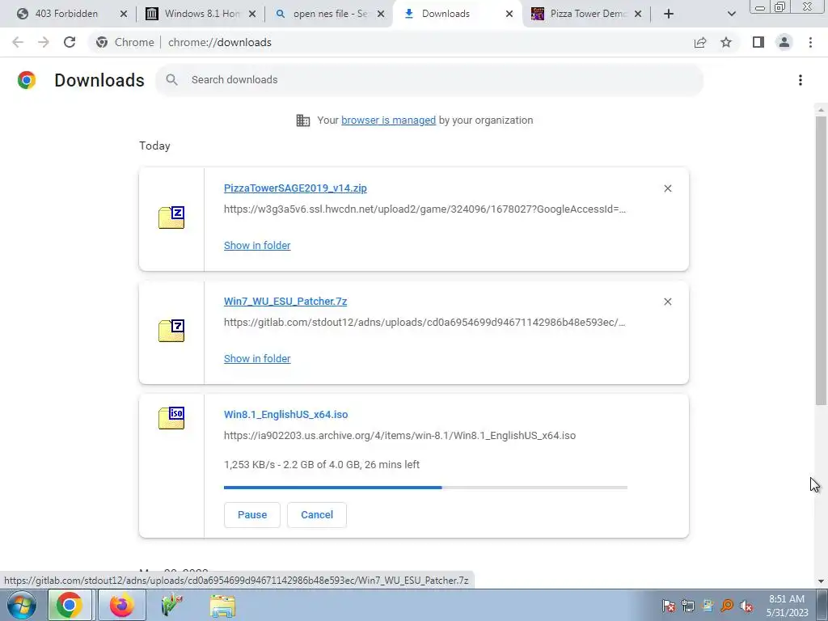This screenshot has width=828, height=621.
Task: Click the 7z file icon for Win7_WU_ESU_Patcher
Action: coord(171,331)
